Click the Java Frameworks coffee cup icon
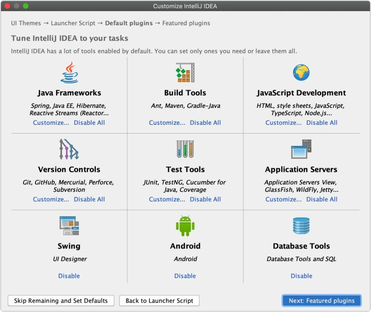371x312 pixels. (69, 73)
